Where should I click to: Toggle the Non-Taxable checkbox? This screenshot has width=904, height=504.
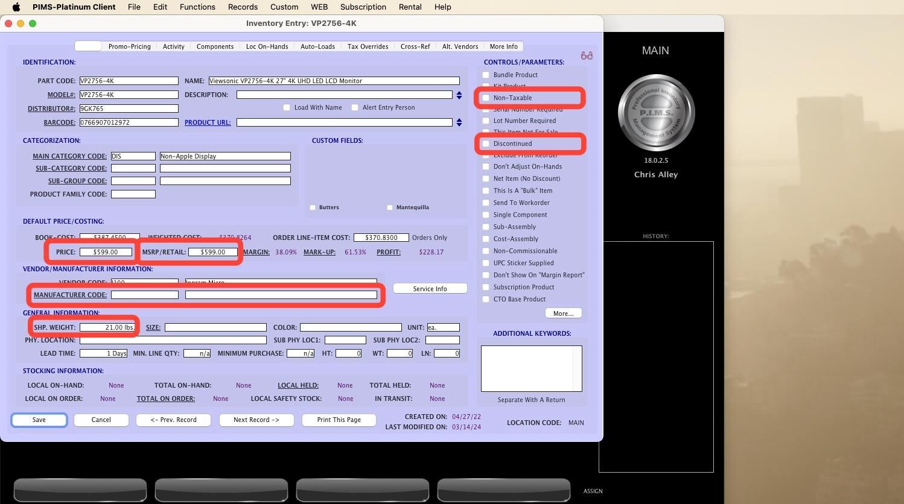pos(486,98)
